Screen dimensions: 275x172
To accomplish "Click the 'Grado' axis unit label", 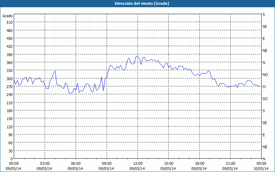I will tap(8, 16).
